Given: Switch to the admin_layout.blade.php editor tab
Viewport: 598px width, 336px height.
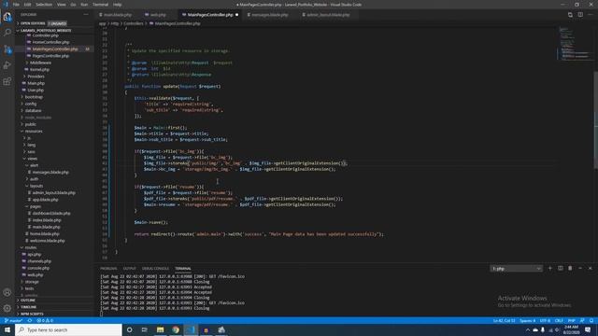Looking at the screenshot, I should (x=328, y=15).
